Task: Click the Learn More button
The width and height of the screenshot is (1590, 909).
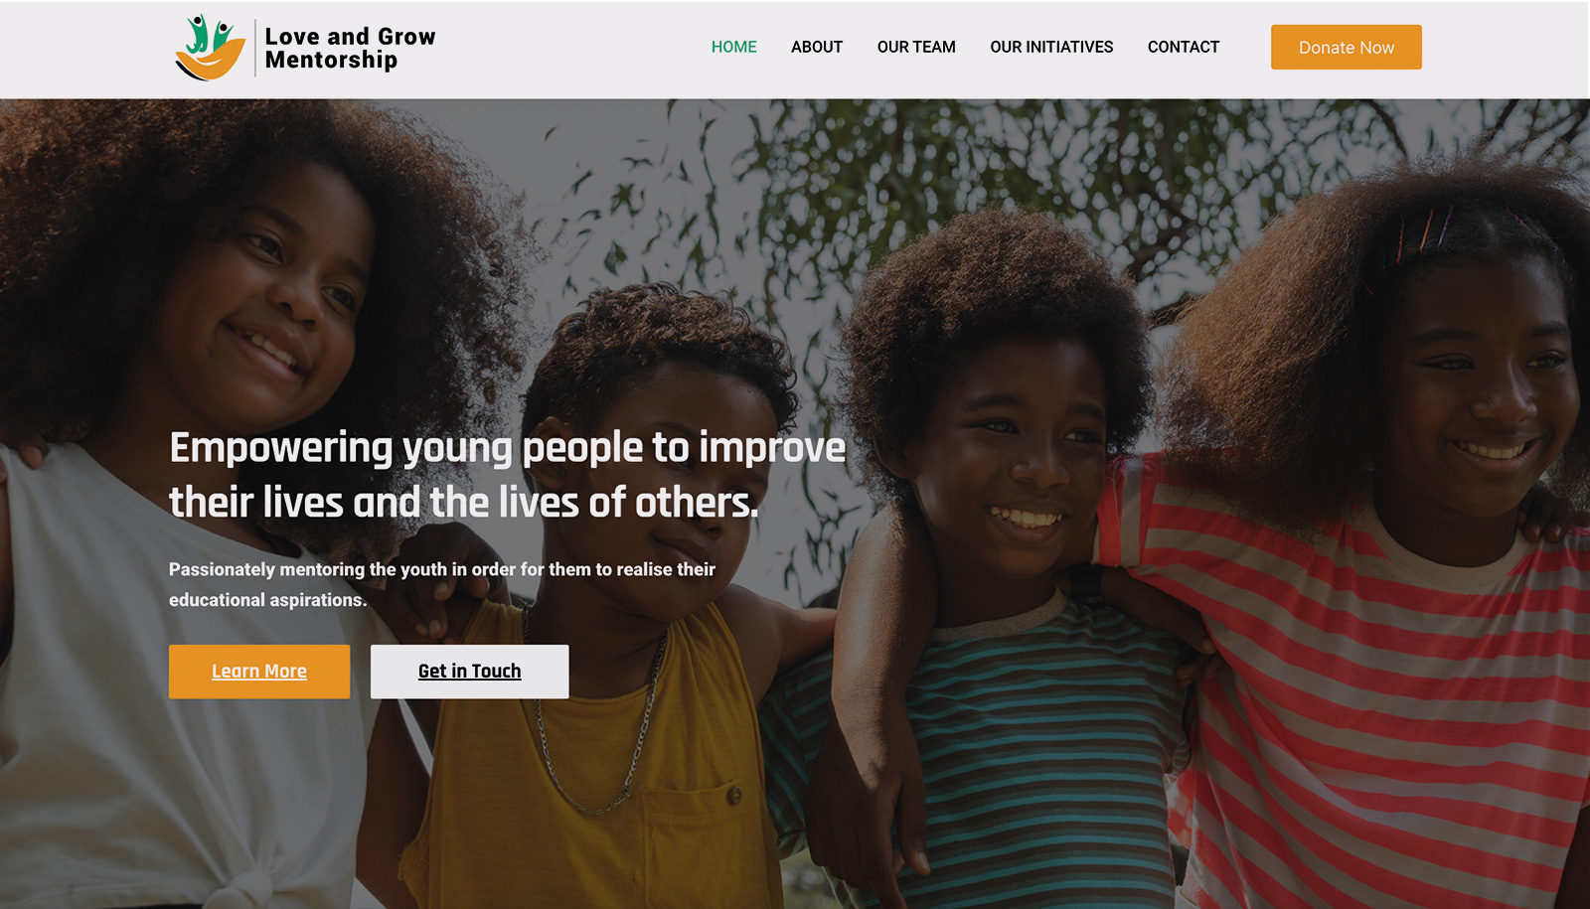Action: pyautogui.click(x=259, y=672)
